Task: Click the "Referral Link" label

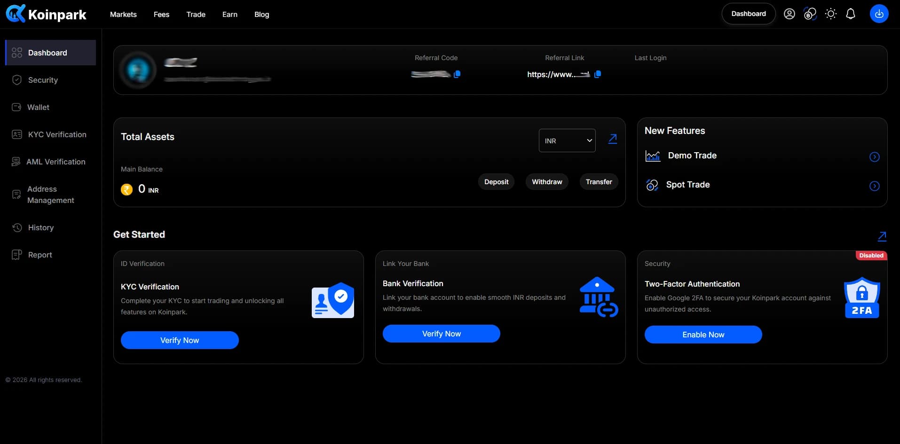Action: (564, 58)
